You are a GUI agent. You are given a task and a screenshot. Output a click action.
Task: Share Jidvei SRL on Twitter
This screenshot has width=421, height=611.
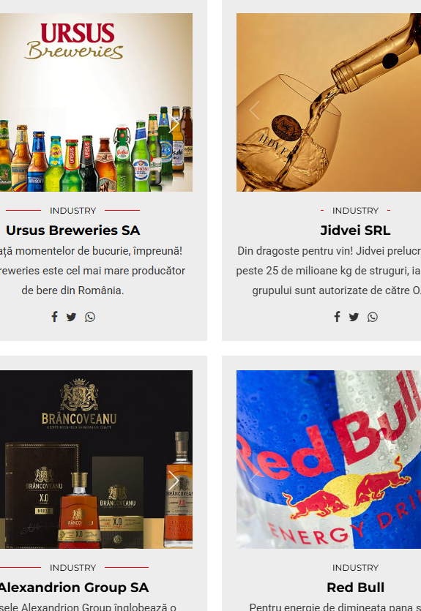pos(354,317)
